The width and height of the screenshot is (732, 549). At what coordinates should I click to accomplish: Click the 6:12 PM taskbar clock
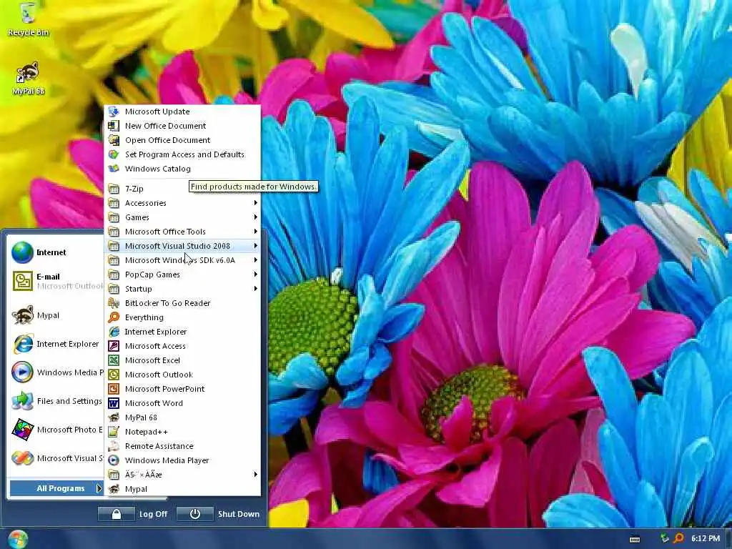706,539
